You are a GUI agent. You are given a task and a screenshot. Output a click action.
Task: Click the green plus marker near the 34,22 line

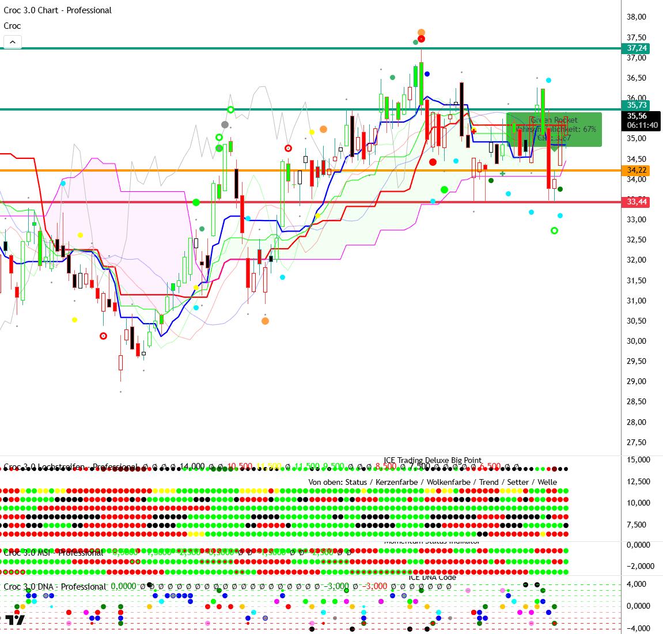click(x=503, y=173)
